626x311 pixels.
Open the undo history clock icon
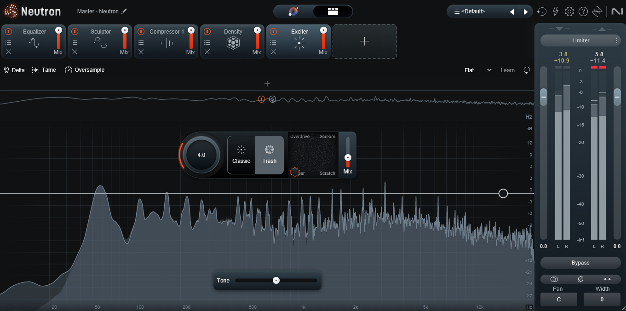[542, 12]
